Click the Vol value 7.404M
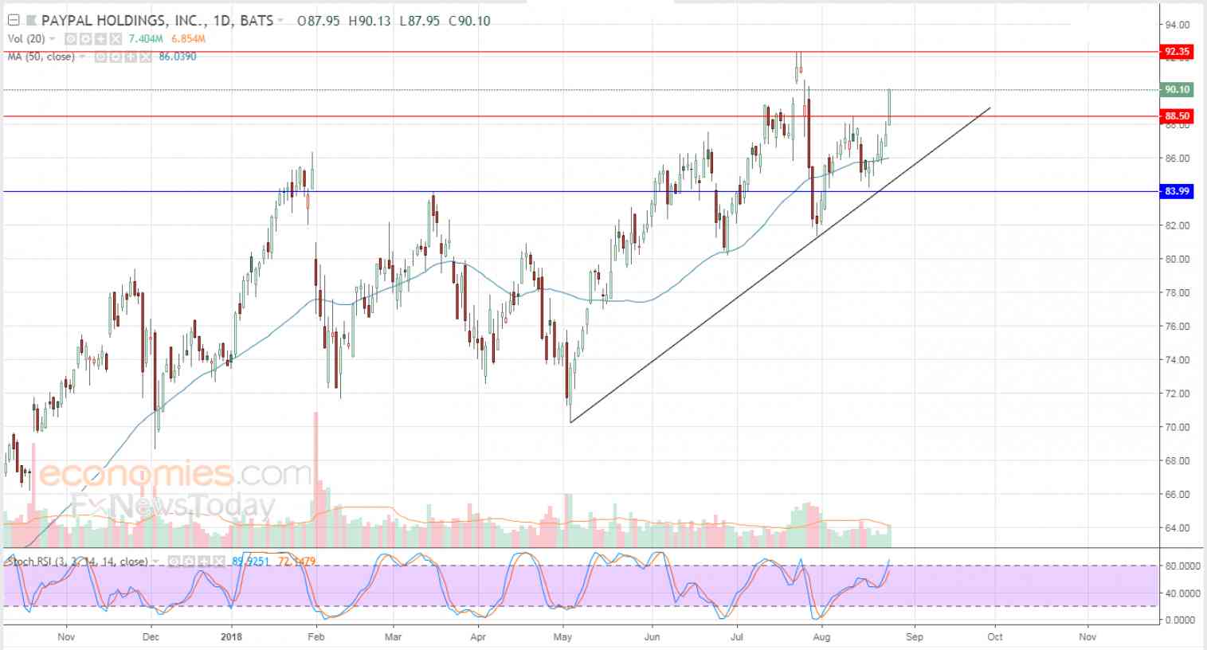Viewport: 1207px width, 650px height. pyautogui.click(x=146, y=39)
